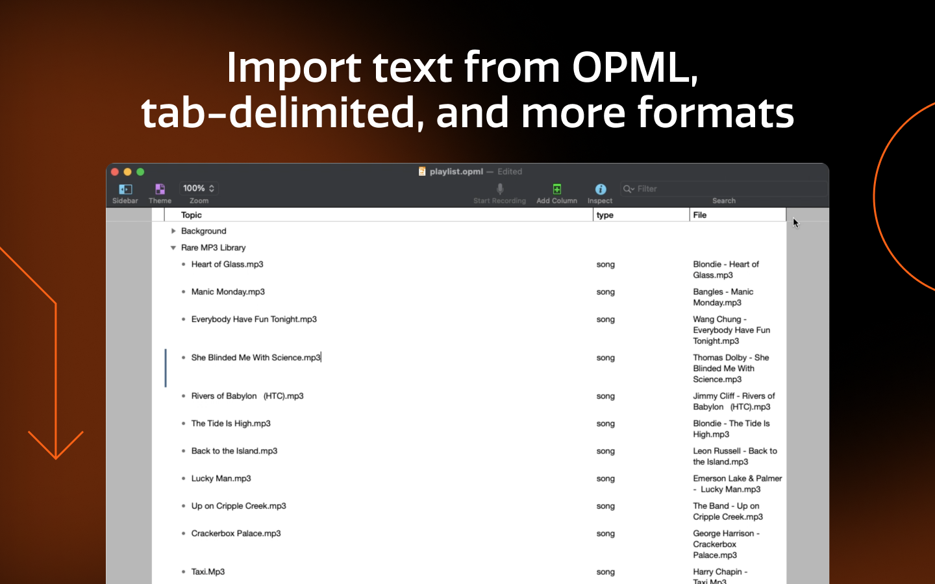
Task: Click File cell 'Emerson Lake & Palmer - Lucky Man.mp3'
Action: coord(738,484)
